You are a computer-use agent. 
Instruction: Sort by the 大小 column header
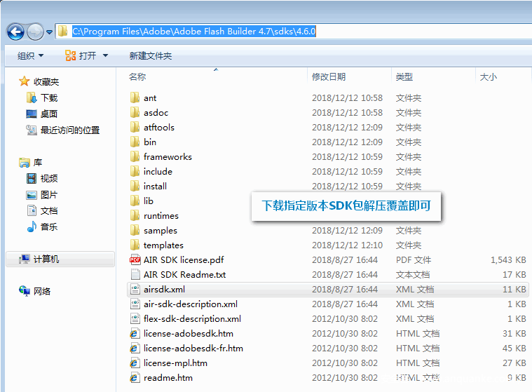[489, 76]
